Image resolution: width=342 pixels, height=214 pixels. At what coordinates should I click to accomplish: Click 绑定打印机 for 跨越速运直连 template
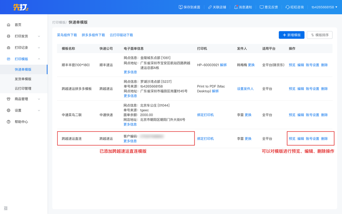coord(206,139)
